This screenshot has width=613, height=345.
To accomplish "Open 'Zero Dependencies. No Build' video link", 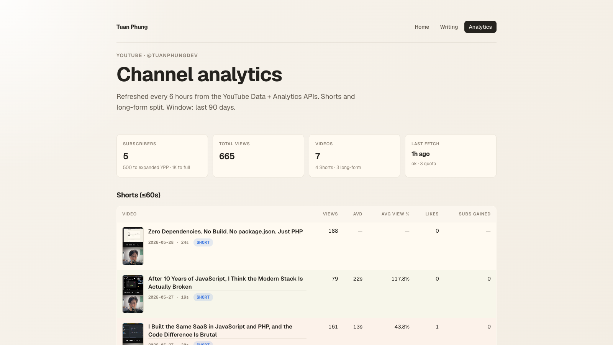I will coord(225,232).
